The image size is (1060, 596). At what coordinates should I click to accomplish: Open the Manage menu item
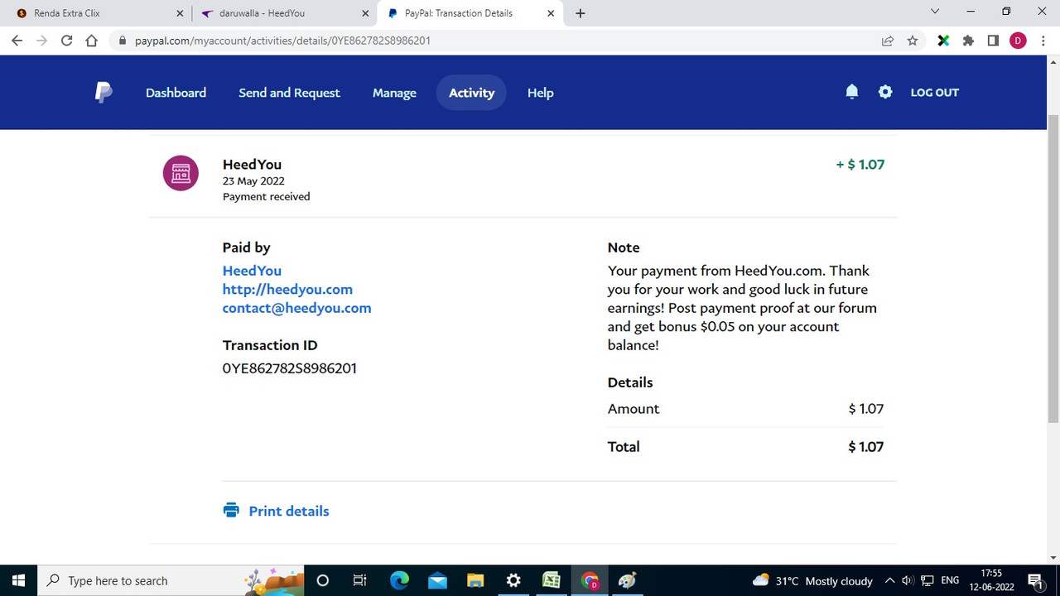coord(394,93)
